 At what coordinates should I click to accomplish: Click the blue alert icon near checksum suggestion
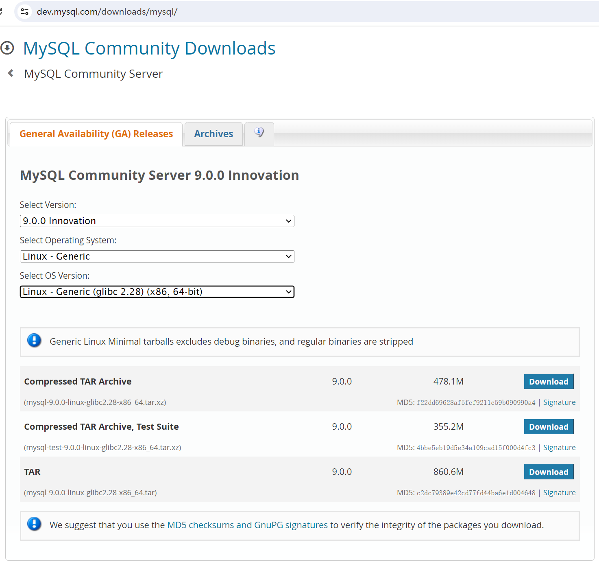34,524
